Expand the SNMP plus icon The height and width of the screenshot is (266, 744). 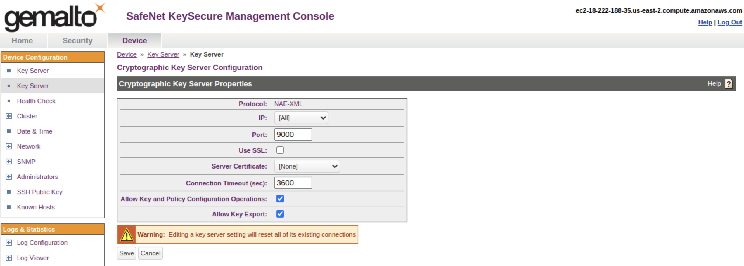tap(9, 162)
